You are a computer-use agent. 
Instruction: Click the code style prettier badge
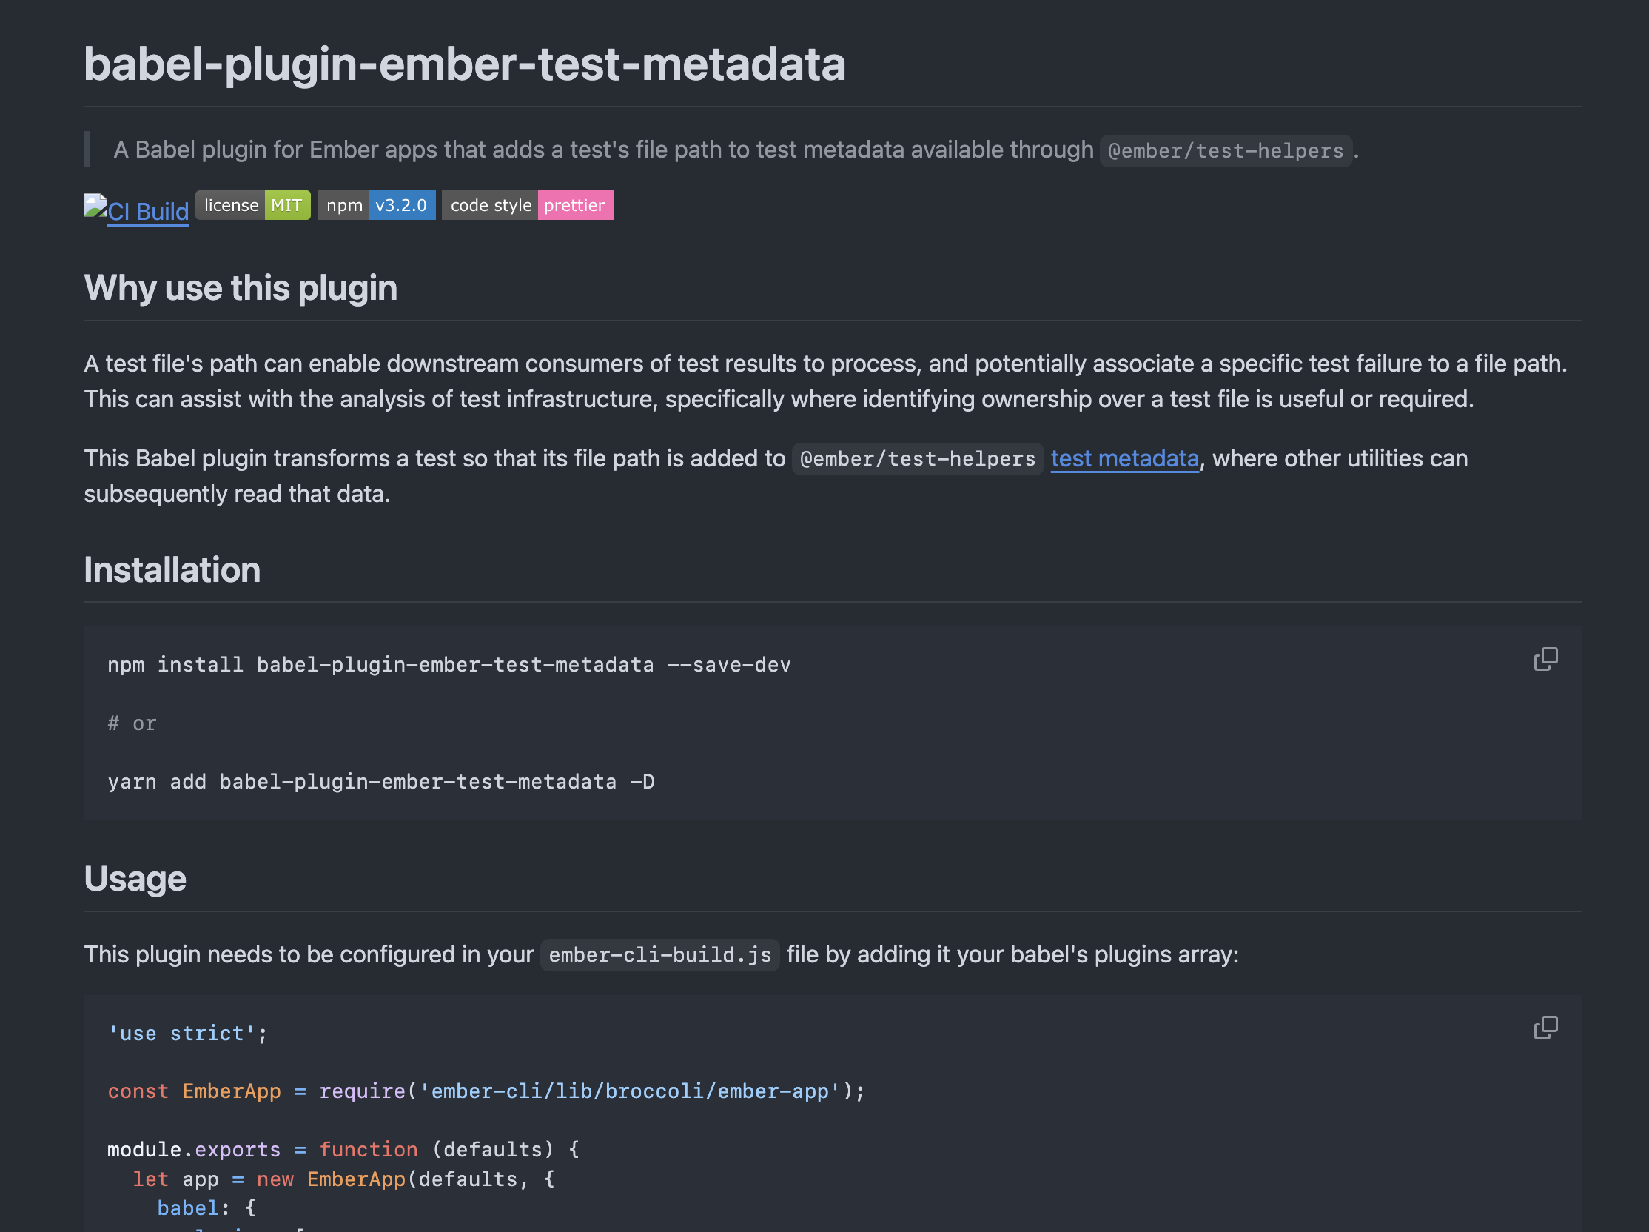(527, 205)
